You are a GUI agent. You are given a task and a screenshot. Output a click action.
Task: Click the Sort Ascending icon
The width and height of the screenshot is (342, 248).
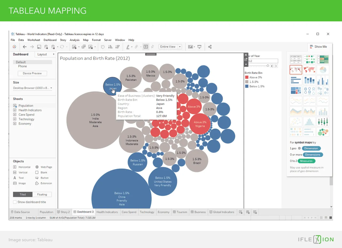coord(110,47)
